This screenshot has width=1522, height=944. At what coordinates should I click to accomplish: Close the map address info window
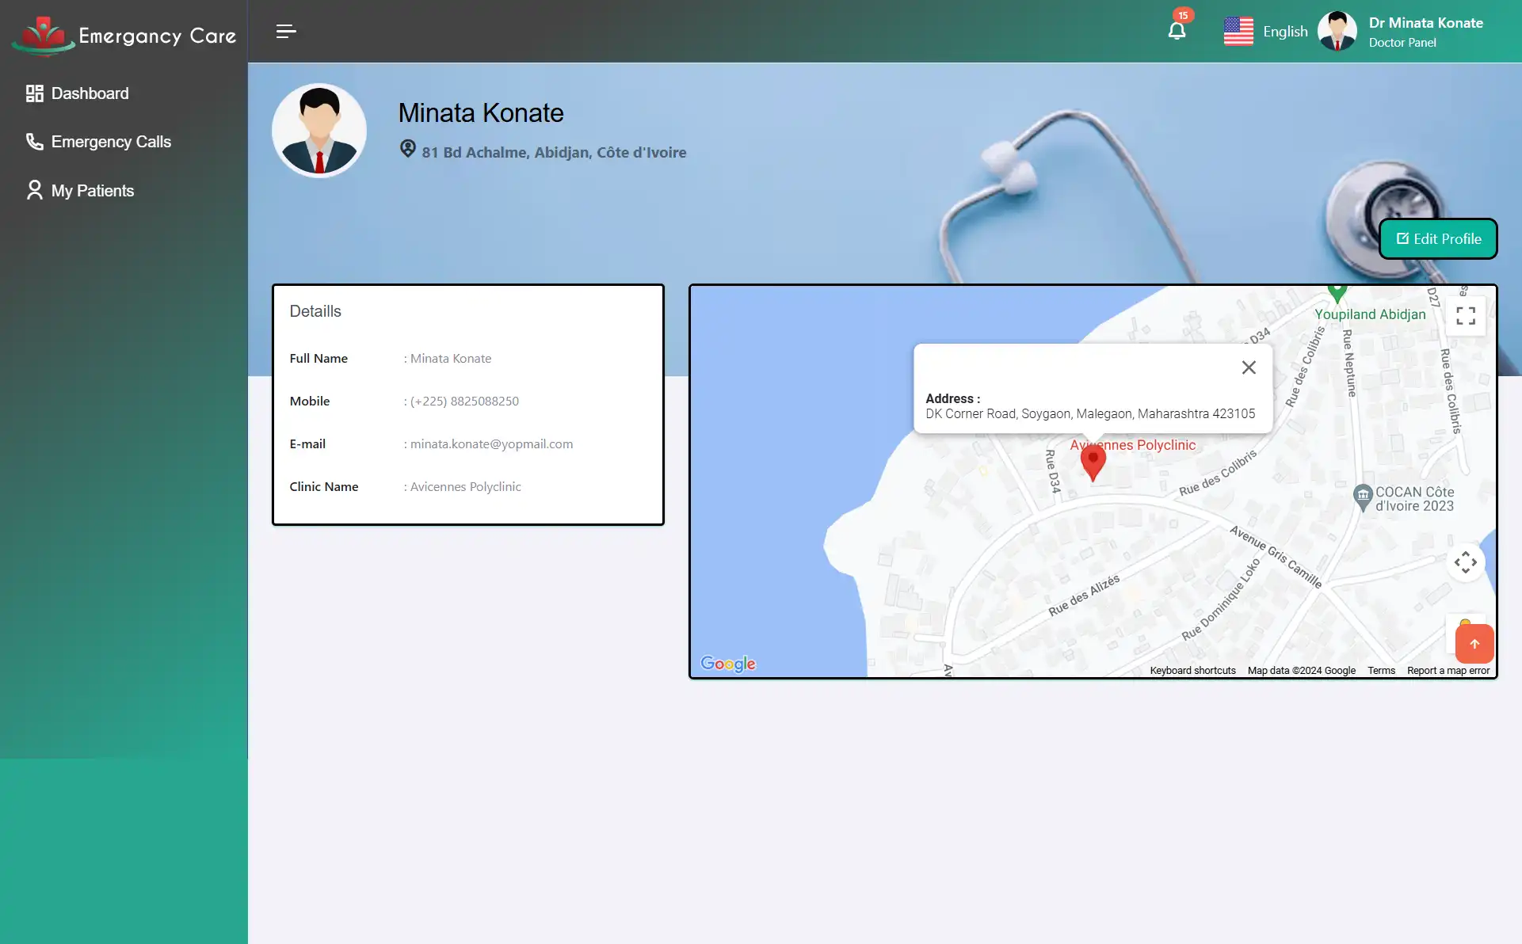[x=1249, y=367]
